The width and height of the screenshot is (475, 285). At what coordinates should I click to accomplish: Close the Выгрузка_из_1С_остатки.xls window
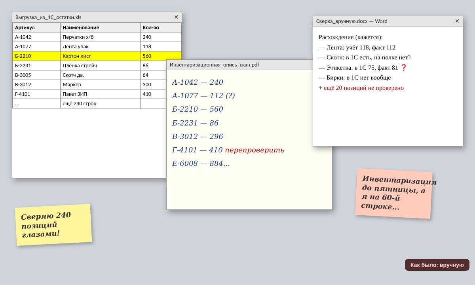pos(176,17)
